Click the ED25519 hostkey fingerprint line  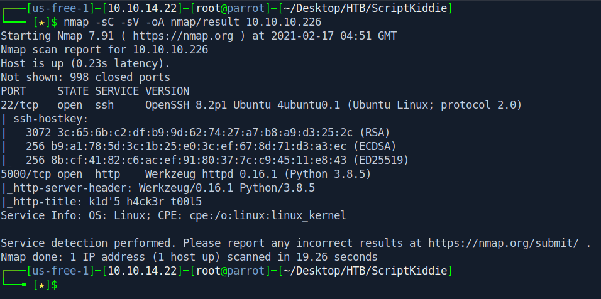218,160
